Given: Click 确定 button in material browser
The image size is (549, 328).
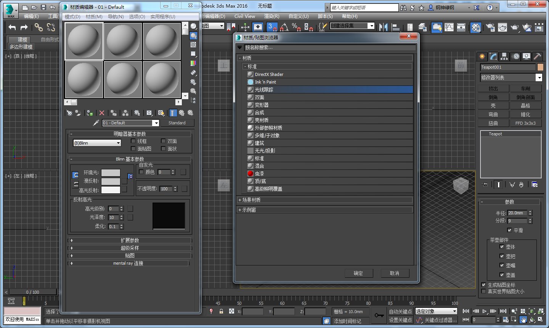Looking at the screenshot, I should tap(358, 273).
